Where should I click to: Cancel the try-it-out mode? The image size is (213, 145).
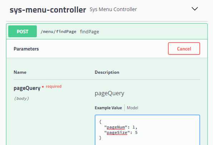(184, 49)
